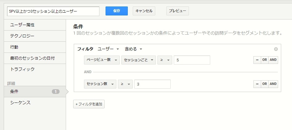The width and height of the screenshot is (292, 130).
Task: Focus the segment name text field
Action: pos(53,11)
